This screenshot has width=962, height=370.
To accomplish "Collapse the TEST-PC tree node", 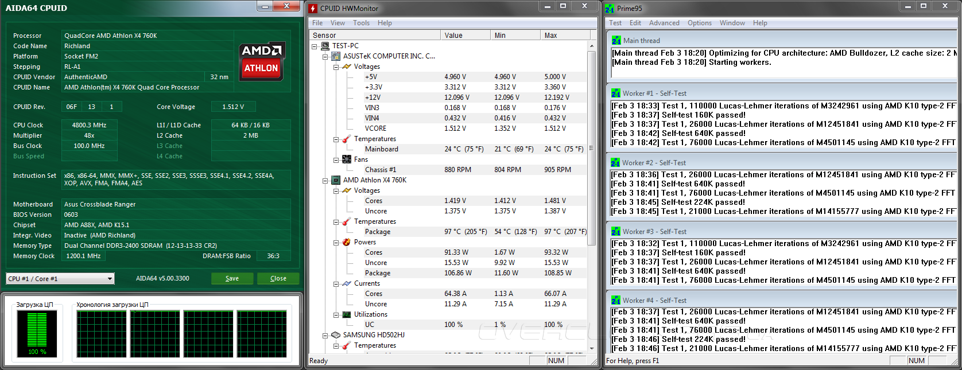I will pos(314,46).
